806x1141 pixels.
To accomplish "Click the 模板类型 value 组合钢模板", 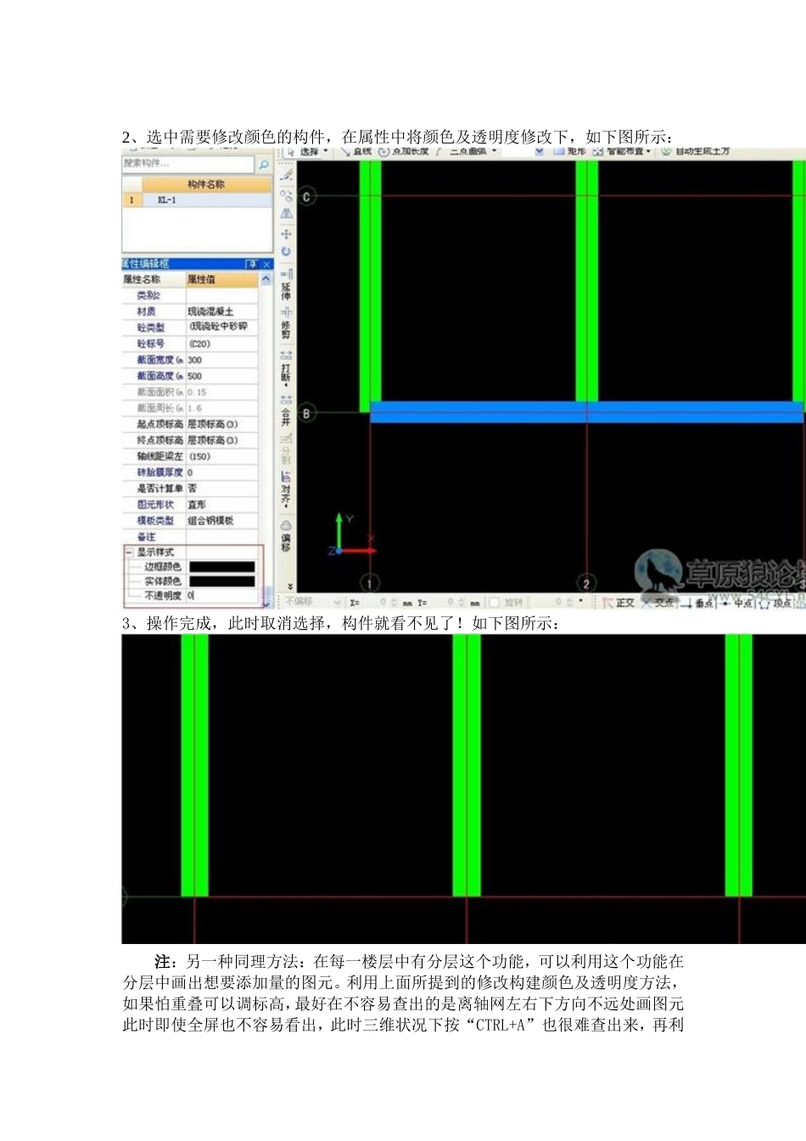I will pos(221,521).
